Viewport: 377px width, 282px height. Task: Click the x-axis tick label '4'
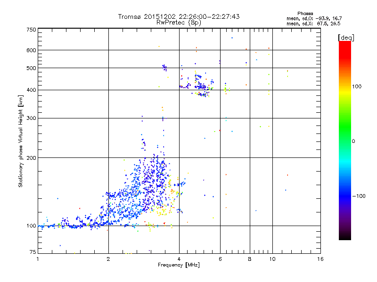179,259
